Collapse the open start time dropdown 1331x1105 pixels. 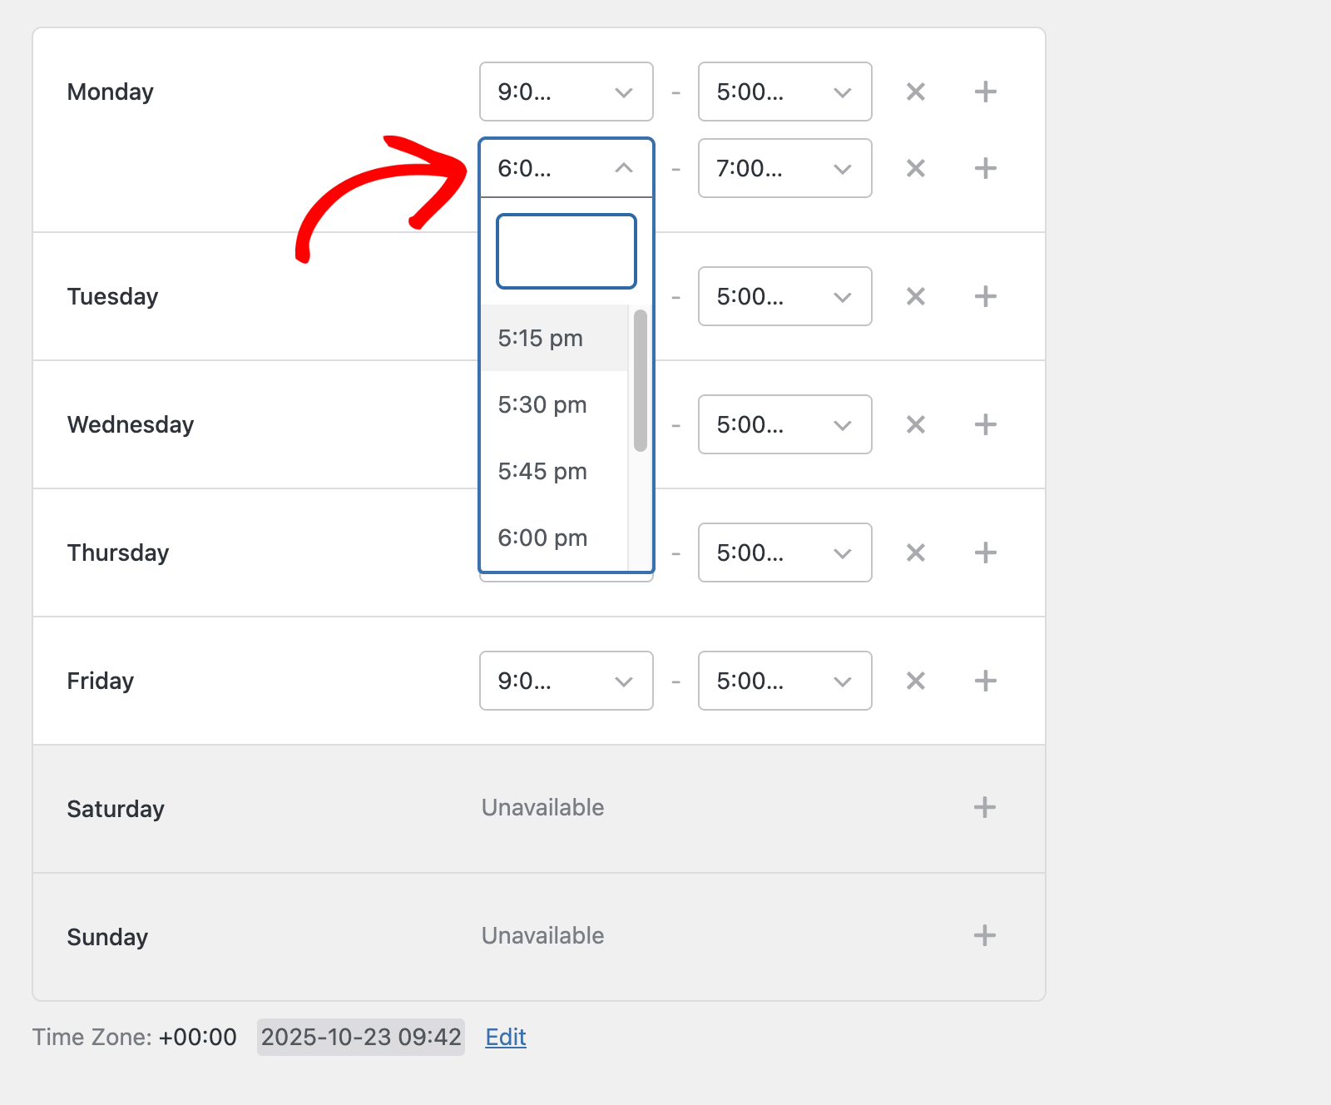624,168
